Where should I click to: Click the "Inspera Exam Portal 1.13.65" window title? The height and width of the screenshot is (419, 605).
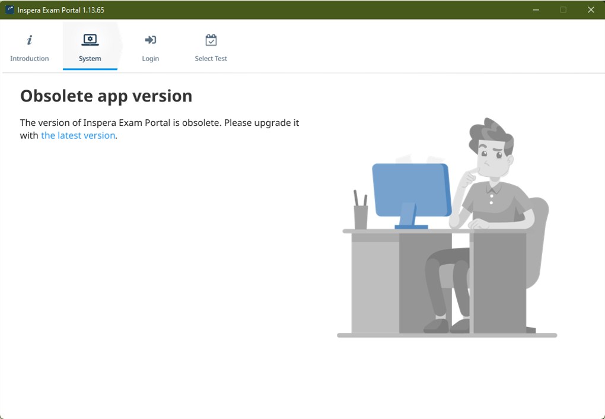[x=61, y=10]
